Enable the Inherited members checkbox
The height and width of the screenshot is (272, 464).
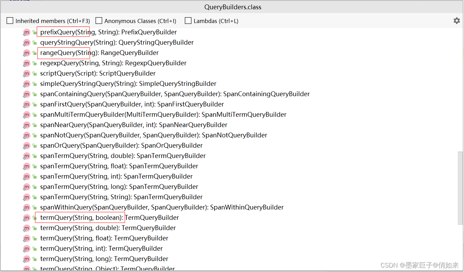click(10, 21)
